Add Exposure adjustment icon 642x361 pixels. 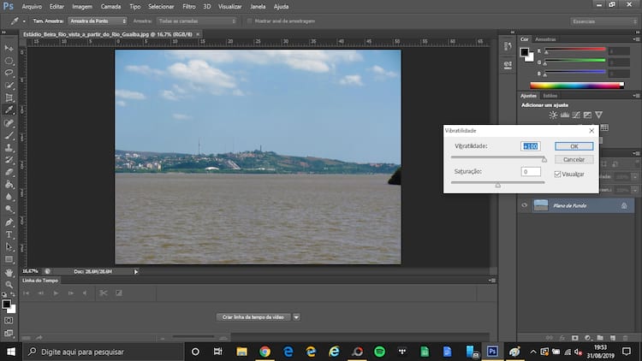click(587, 115)
